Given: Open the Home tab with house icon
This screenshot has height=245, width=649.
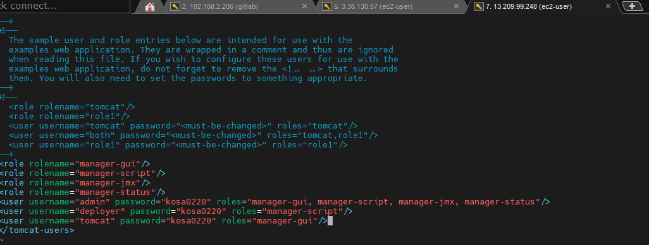Looking at the screenshot, I should point(150,6).
